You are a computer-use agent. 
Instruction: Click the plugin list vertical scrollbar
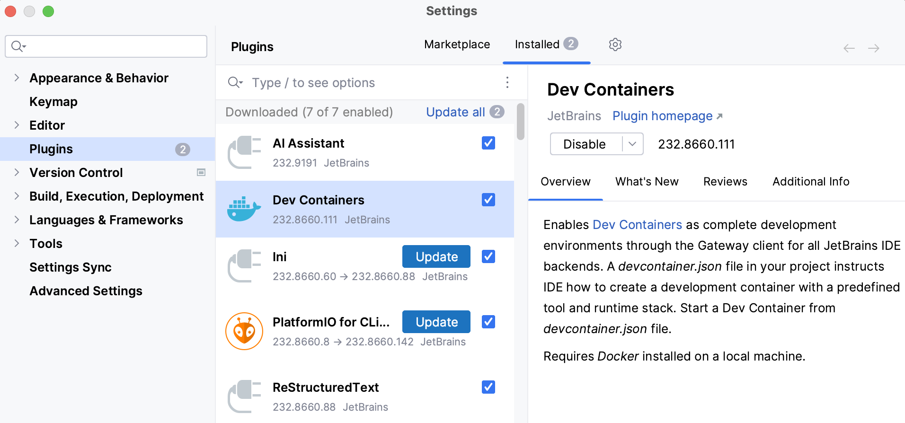point(521,122)
